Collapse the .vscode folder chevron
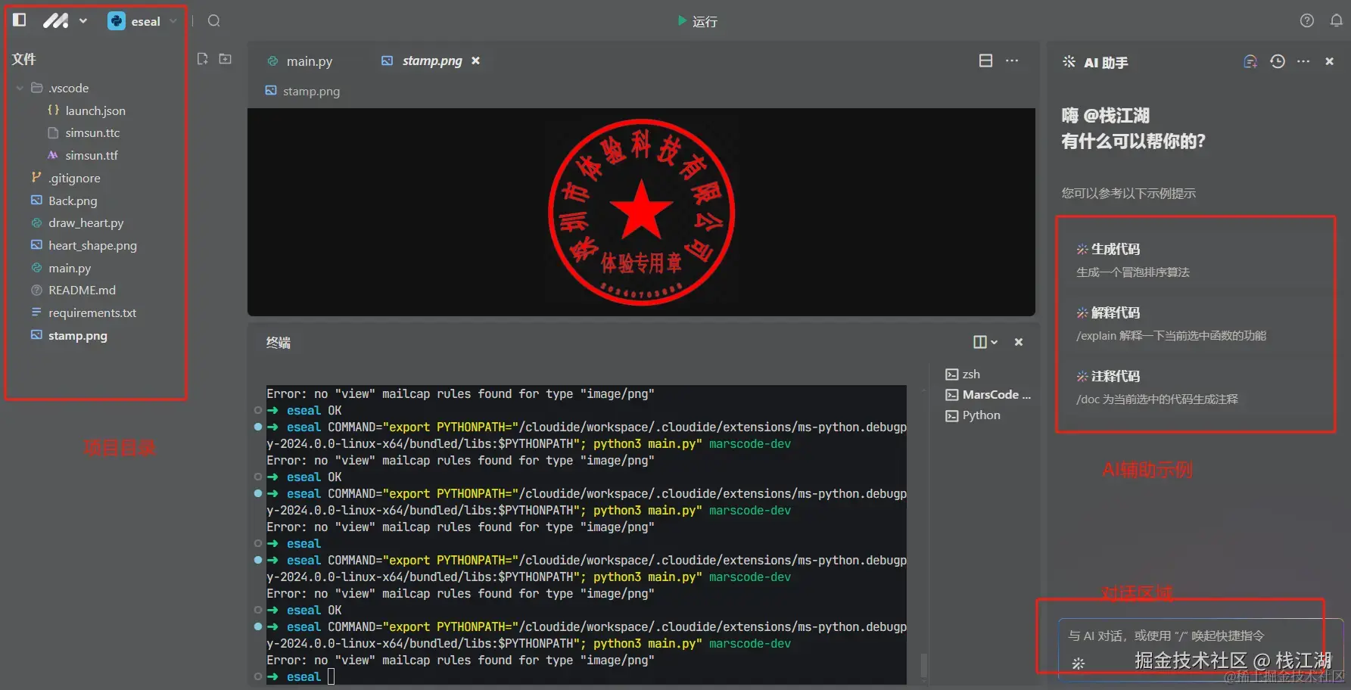This screenshot has height=690, width=1351. pyautogui.click(x=20, y=89)
